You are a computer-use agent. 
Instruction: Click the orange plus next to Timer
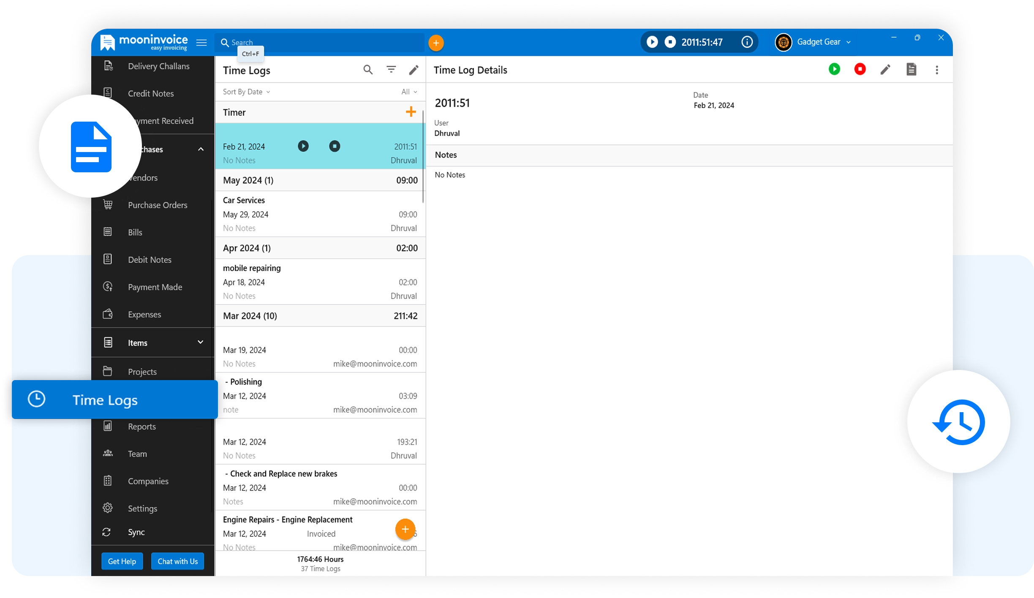(x=411, y=112)
